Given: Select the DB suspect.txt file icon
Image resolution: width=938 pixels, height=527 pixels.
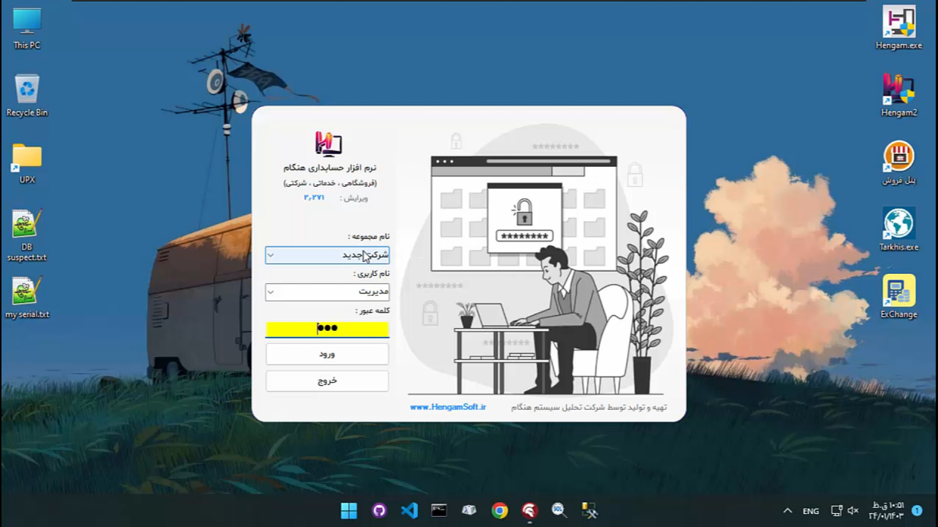Looking at the screenshot, I should 27,235.
